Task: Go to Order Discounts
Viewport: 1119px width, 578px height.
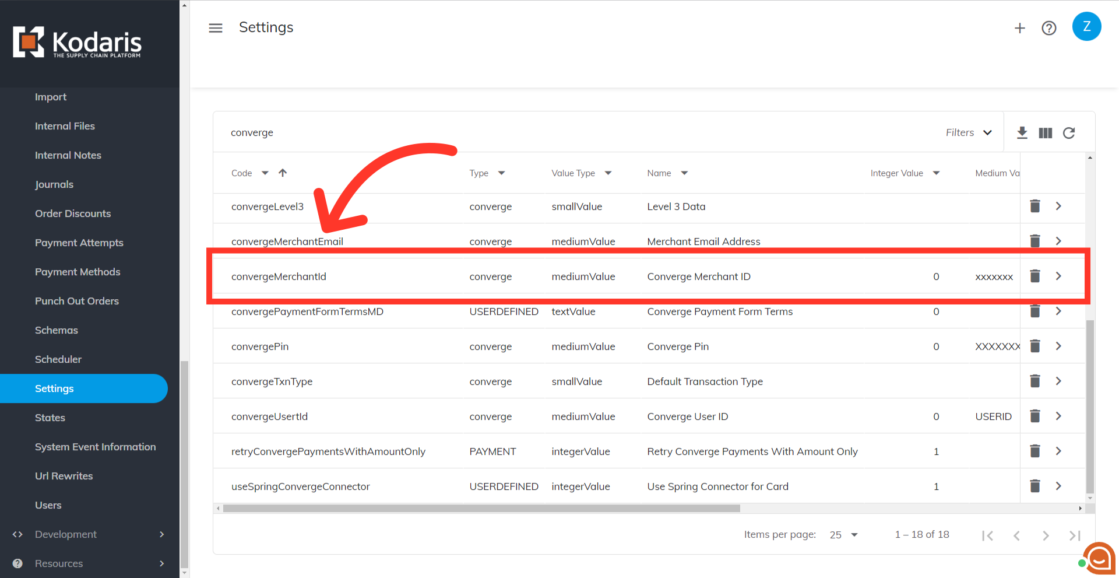Action: coord(73,213)
